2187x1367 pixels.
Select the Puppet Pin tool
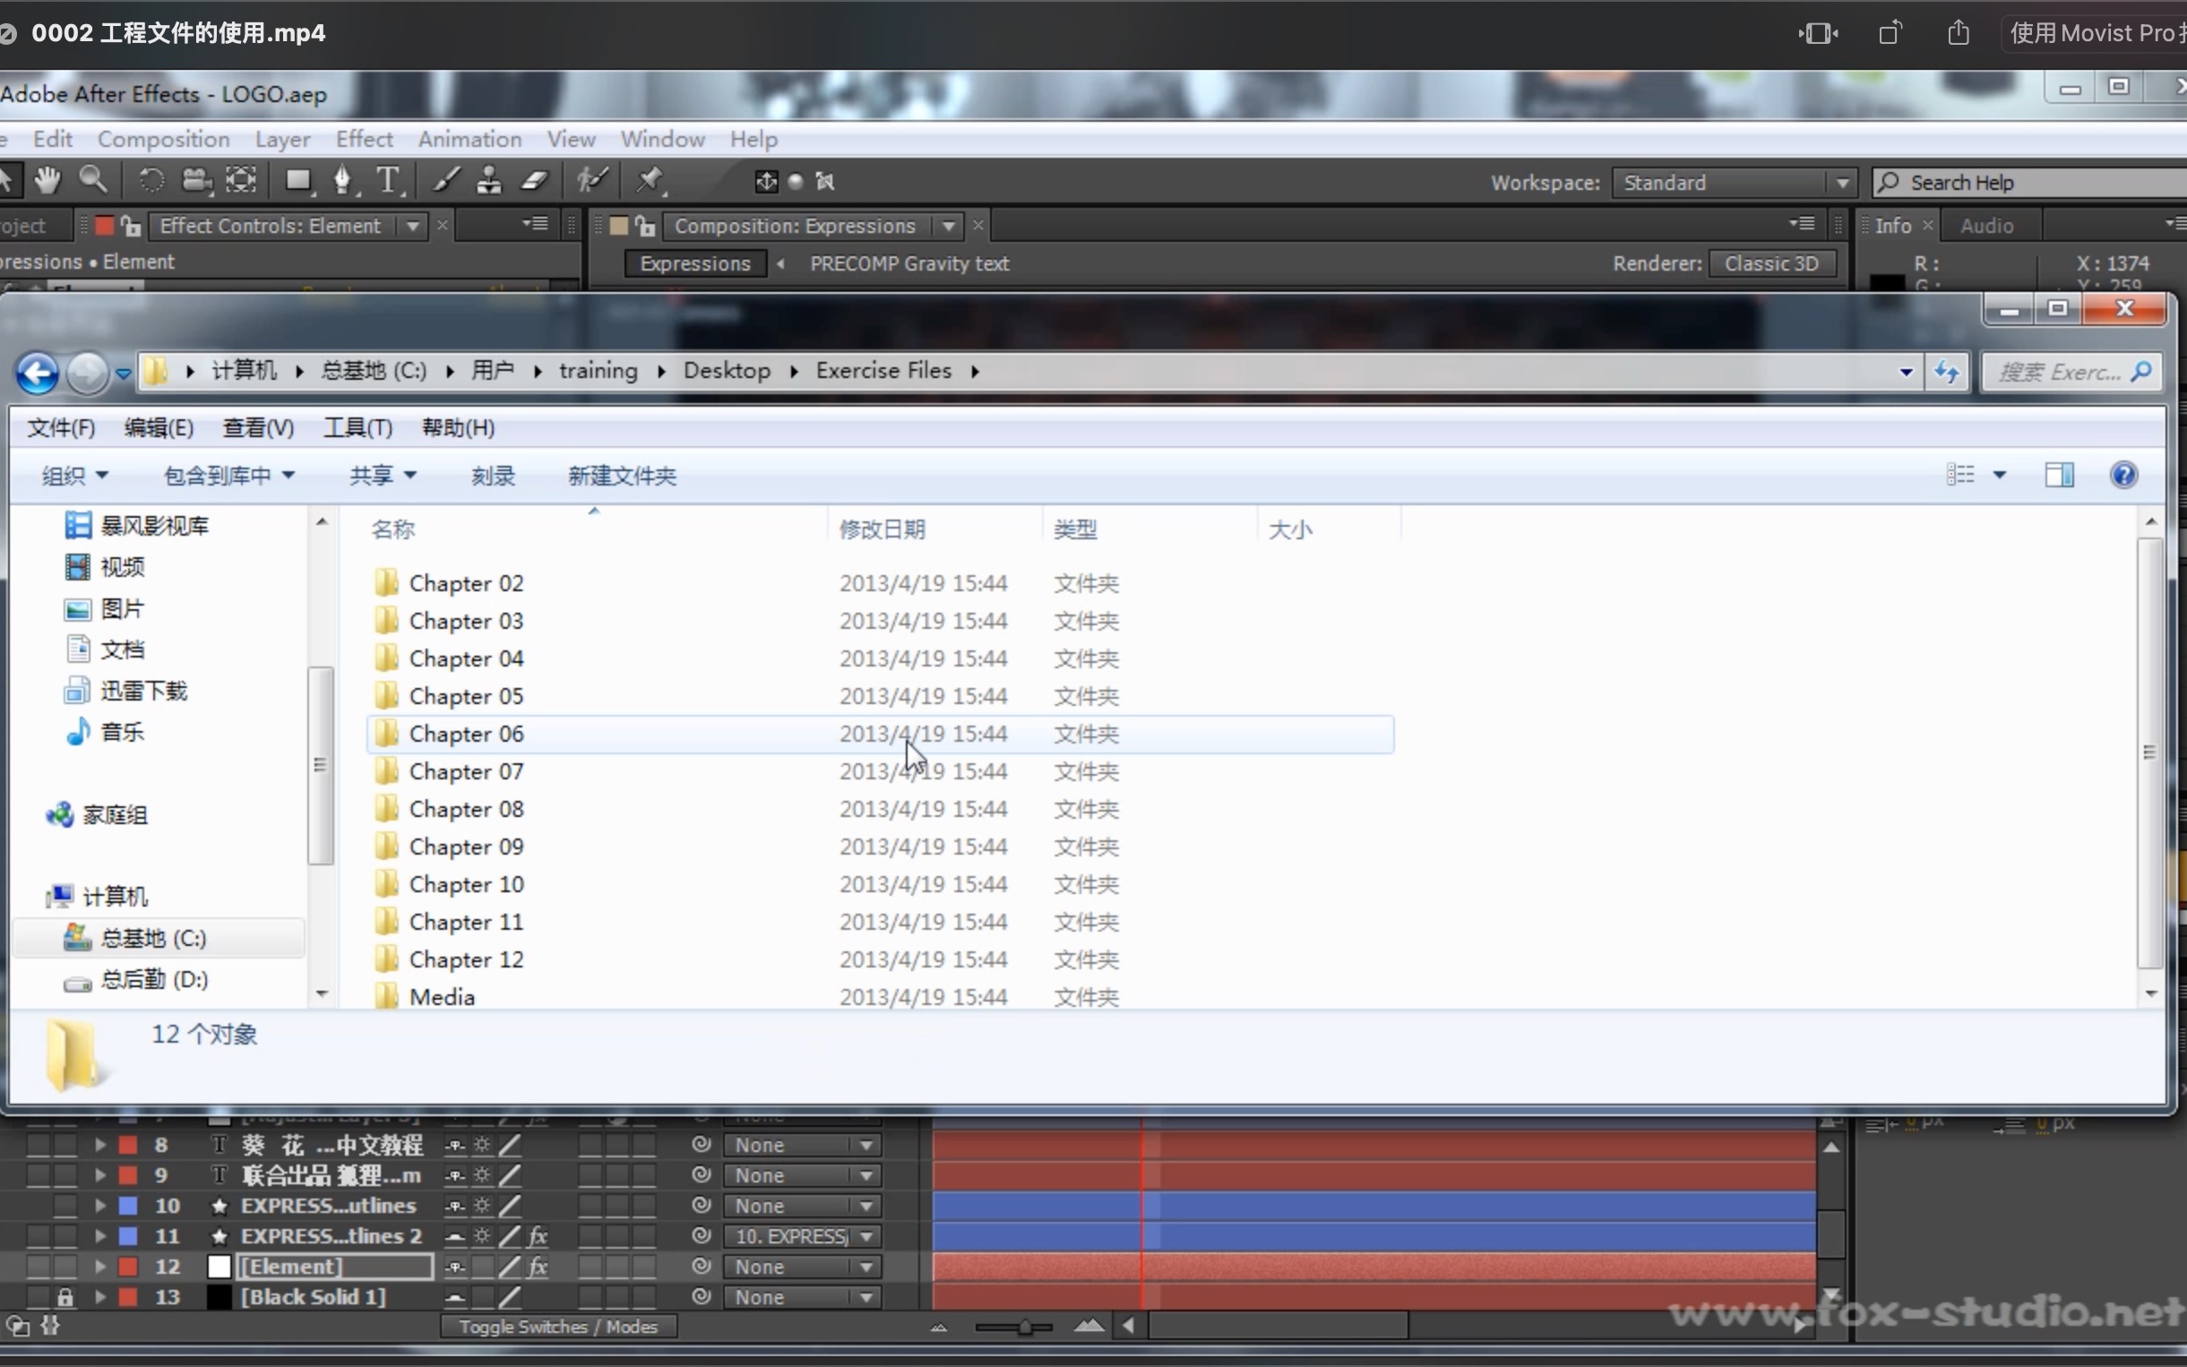(650, 181)
